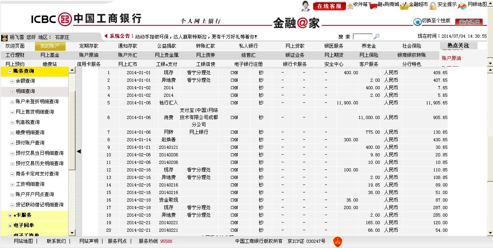Screen dimensions: 493x248
Task: Click the 20140121 cell in row 9
Action: click(168, 148)
